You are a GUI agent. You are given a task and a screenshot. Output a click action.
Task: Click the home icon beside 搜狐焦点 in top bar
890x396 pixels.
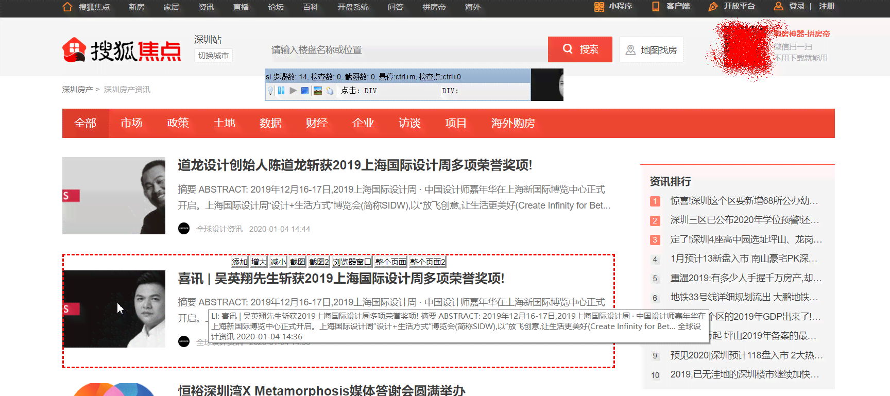[67, 7]
